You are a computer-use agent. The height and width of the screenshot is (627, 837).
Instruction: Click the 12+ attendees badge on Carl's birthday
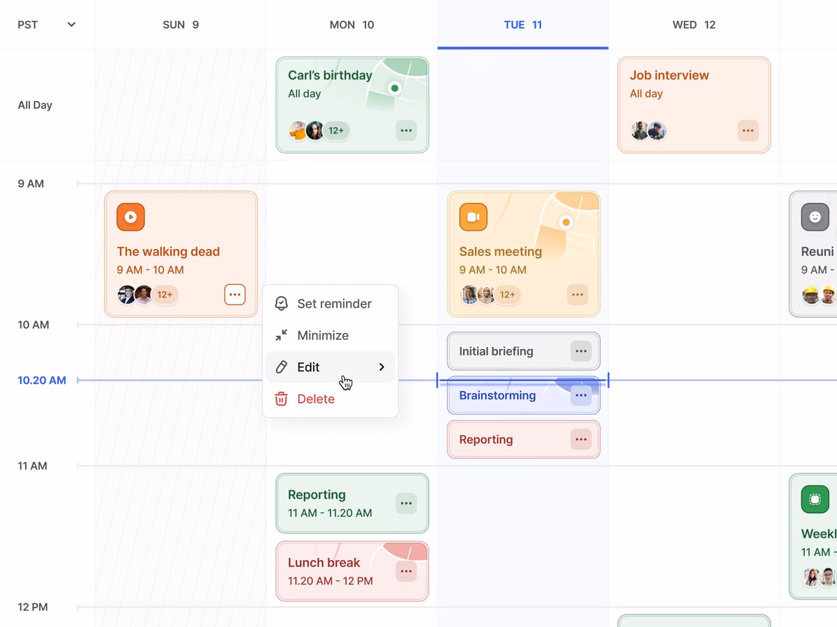point(336,130)
